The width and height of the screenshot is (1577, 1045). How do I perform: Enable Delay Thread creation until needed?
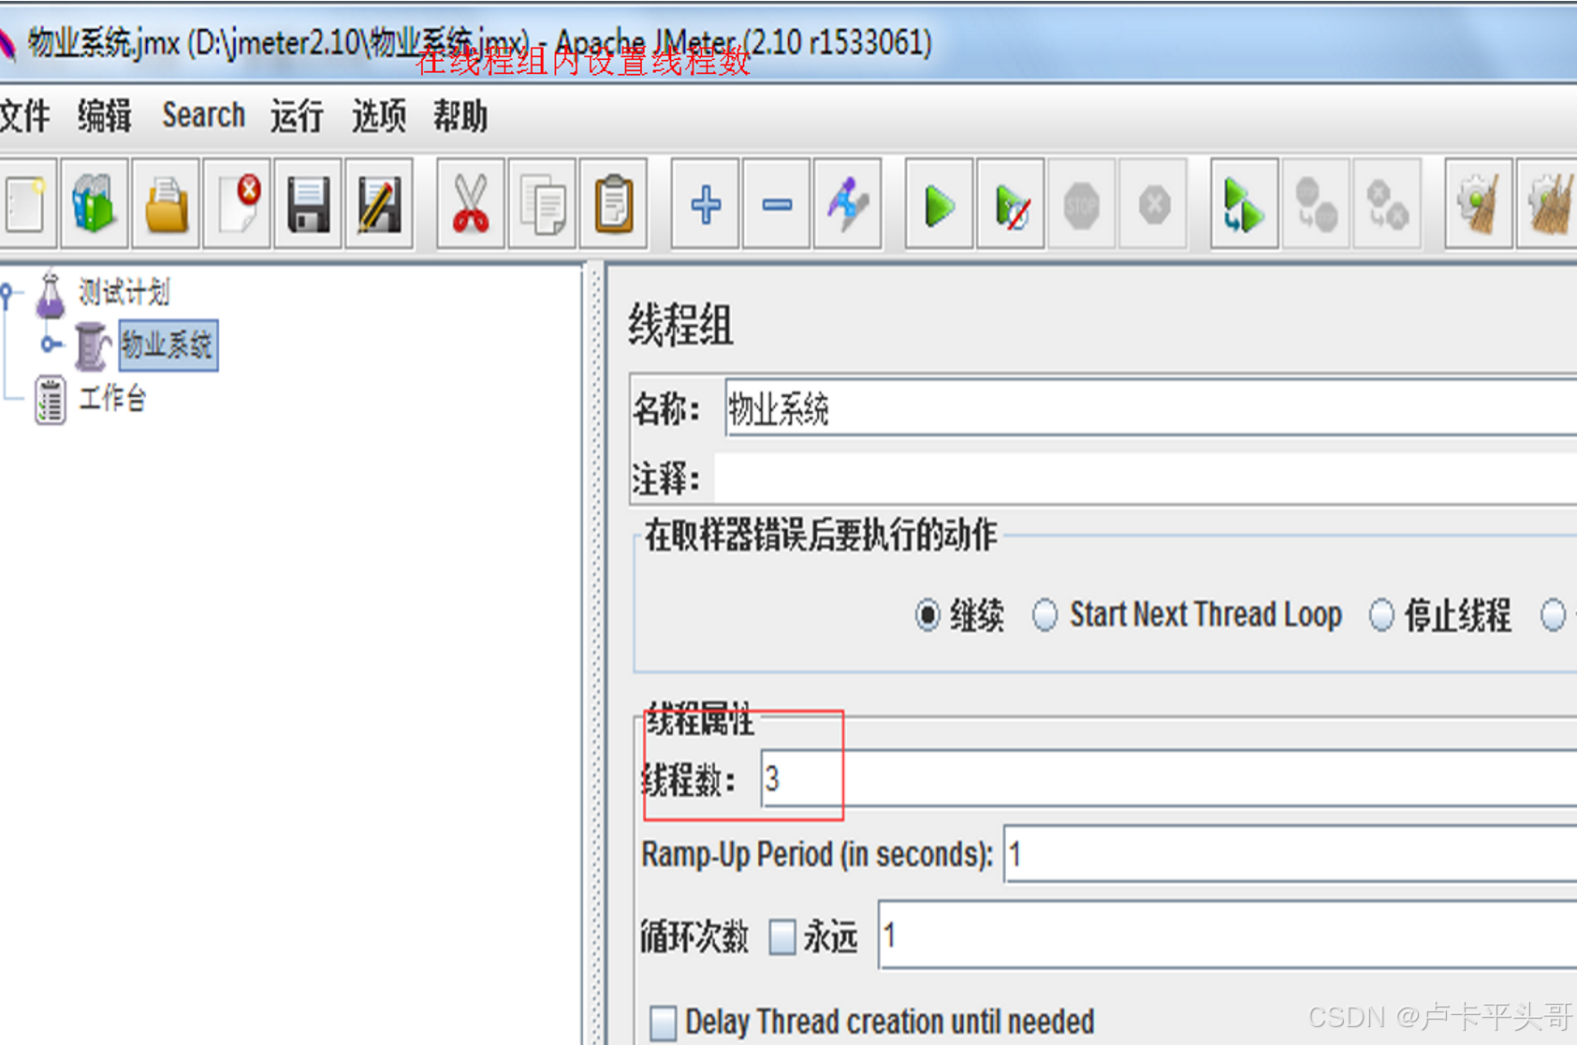pos(663,1022)
